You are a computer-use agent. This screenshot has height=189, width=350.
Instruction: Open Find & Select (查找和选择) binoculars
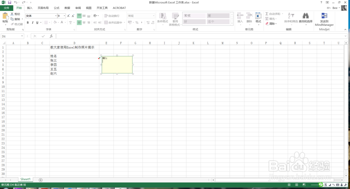(306, 16)
